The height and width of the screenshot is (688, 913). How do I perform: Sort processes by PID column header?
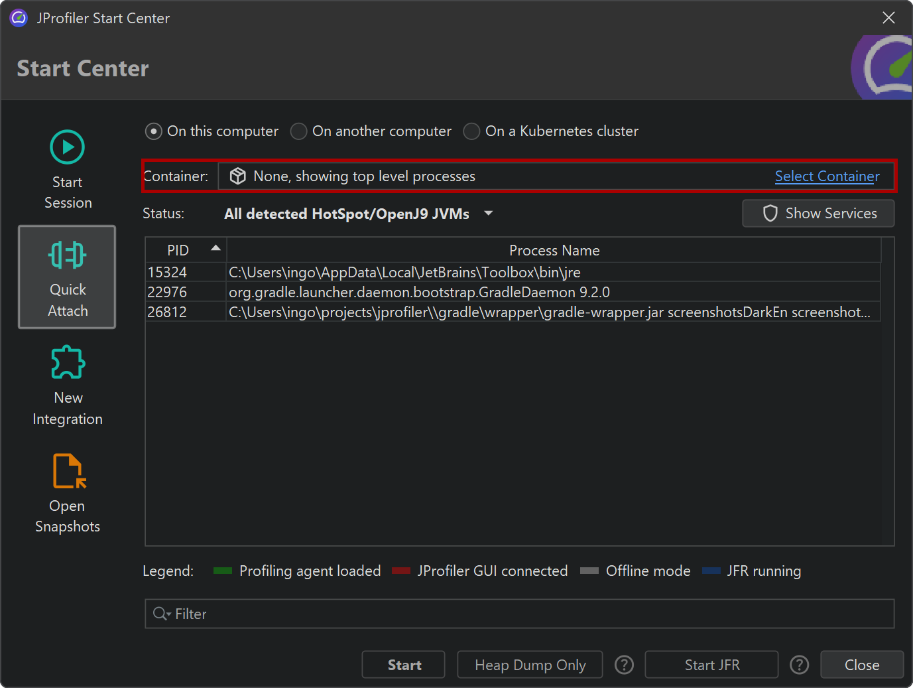(x=185, y=250)
